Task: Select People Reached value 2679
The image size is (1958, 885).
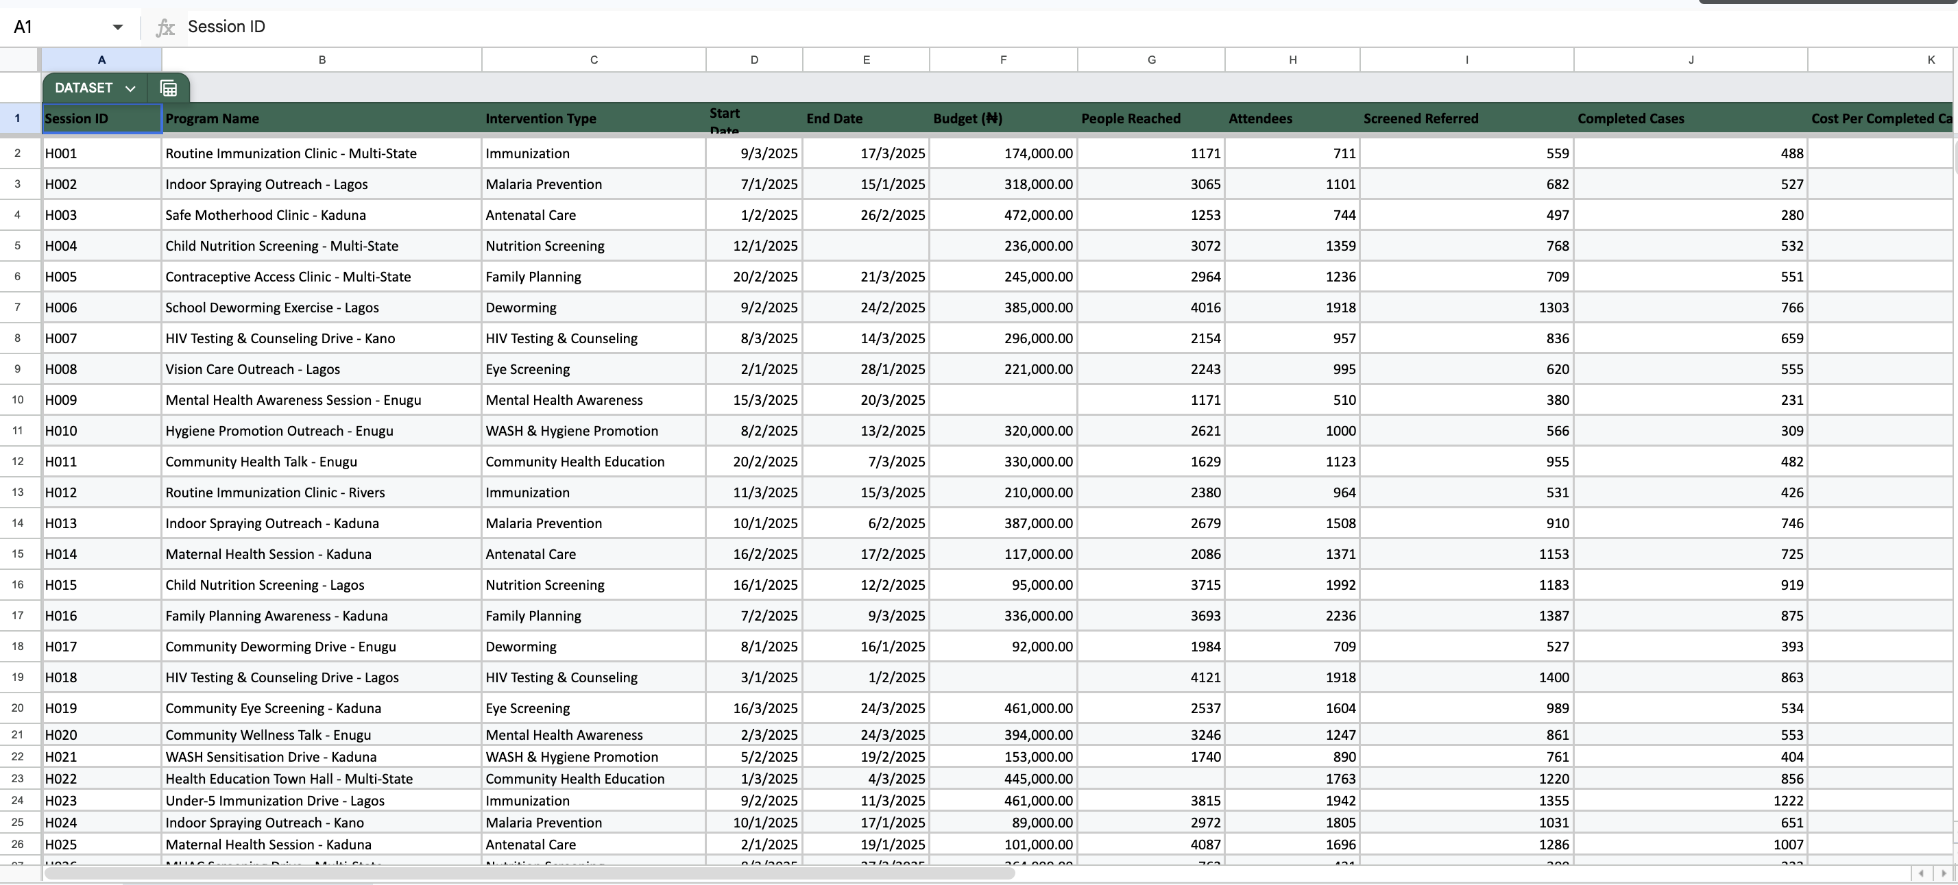Action: click(x=1151, y=523)
